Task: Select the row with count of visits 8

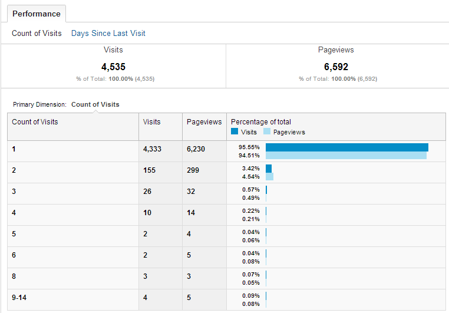Action: [x=14, y=276]
